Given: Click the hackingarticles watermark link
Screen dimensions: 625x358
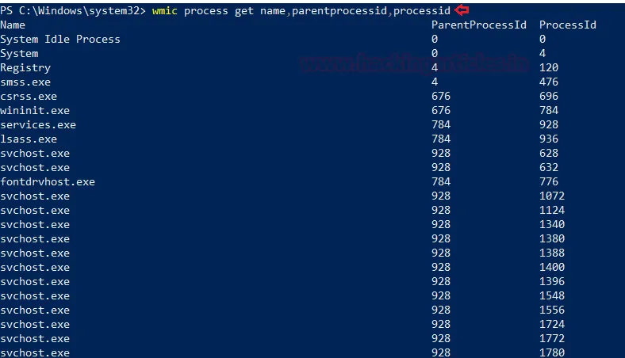Looking at the screenshot, I should click(415, 63).
